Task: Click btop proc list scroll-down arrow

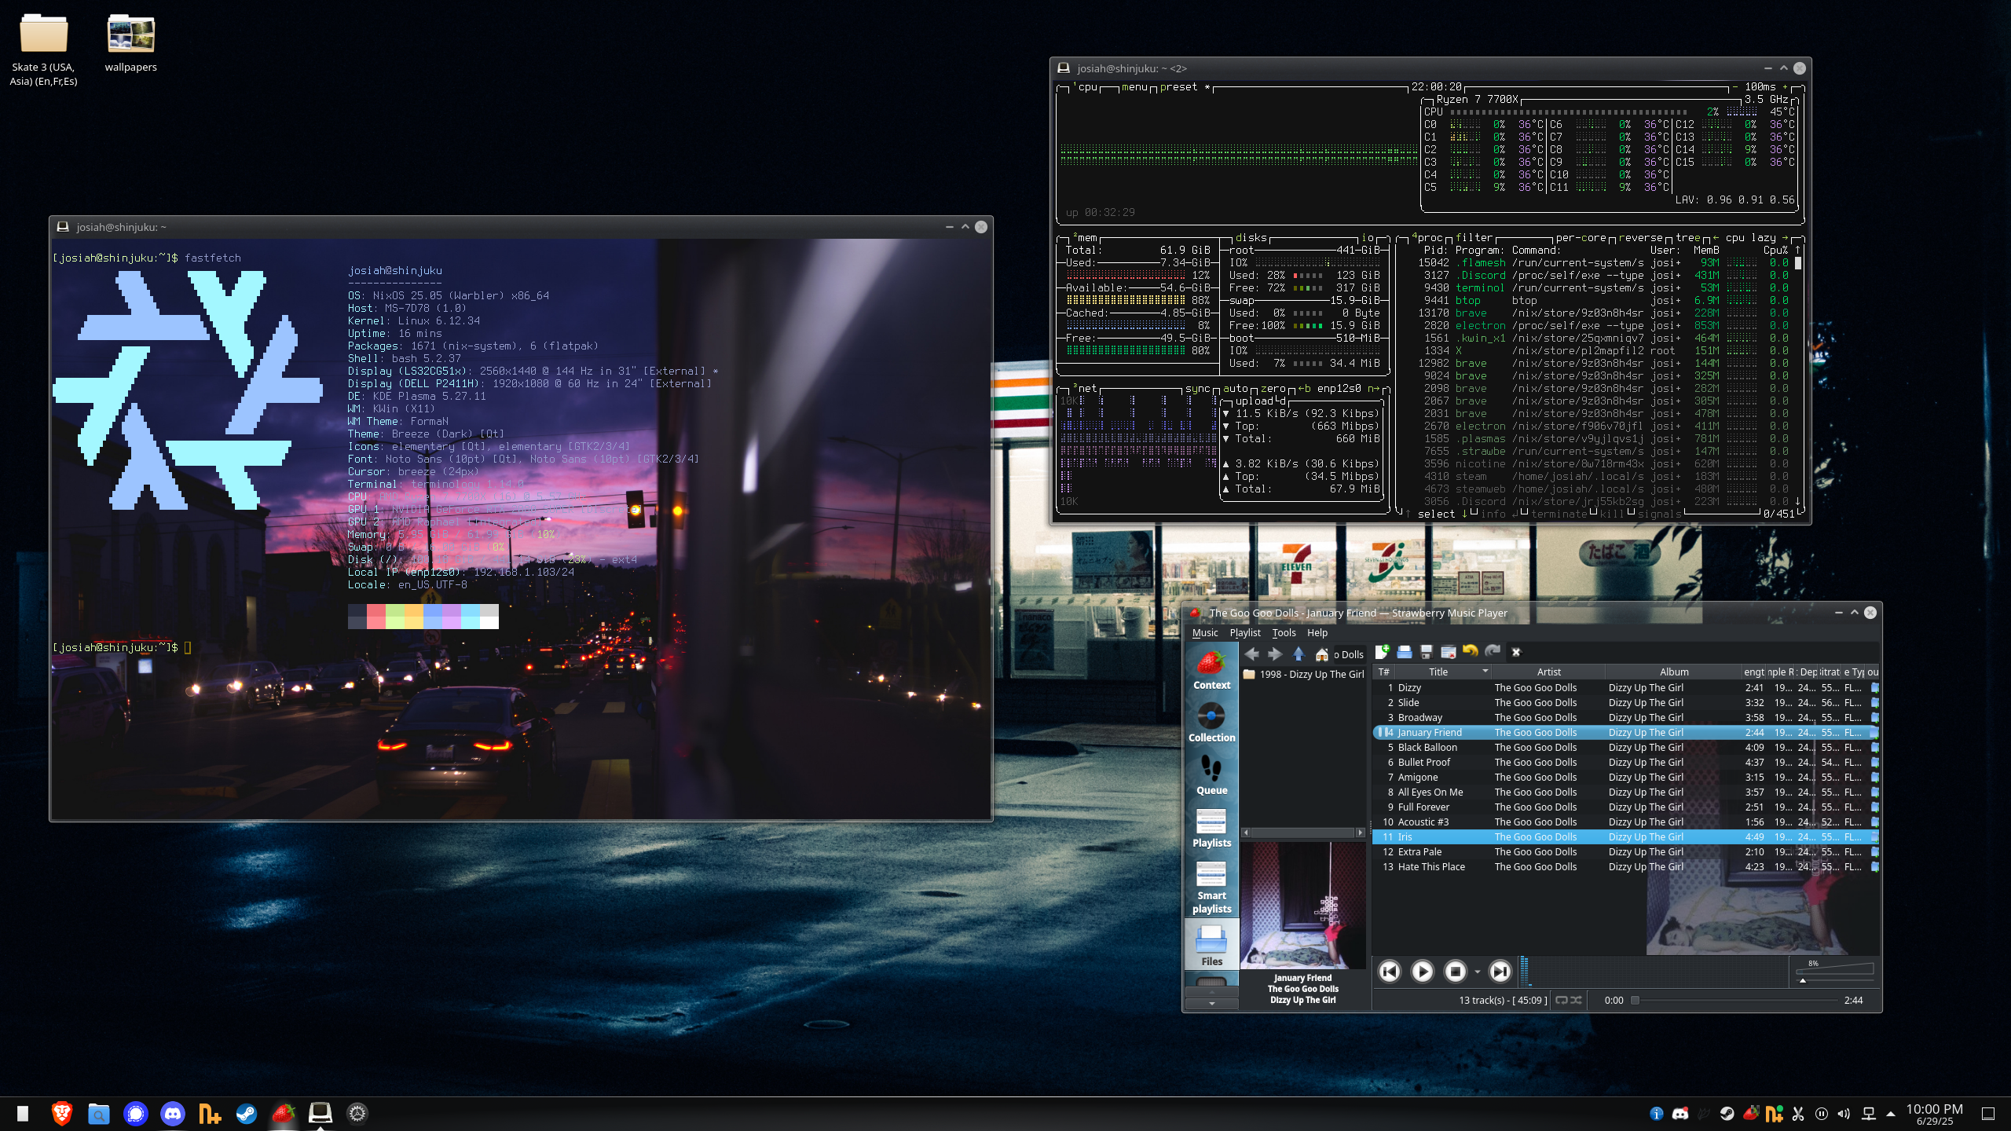Action: 1797,501
